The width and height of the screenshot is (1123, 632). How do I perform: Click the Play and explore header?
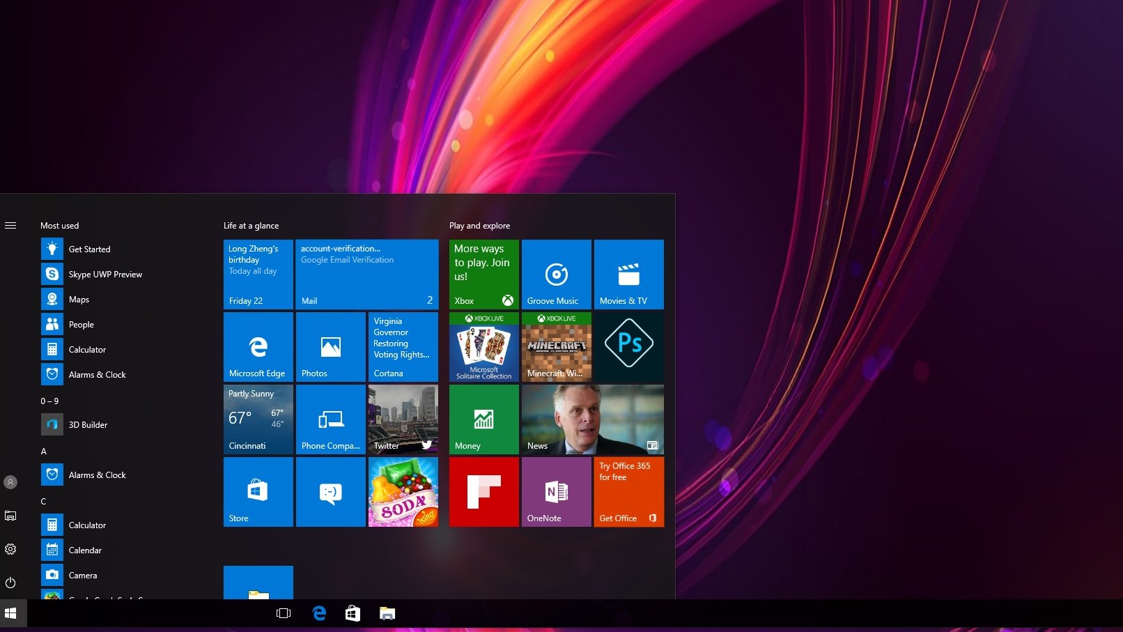click(x=479, y=226)
